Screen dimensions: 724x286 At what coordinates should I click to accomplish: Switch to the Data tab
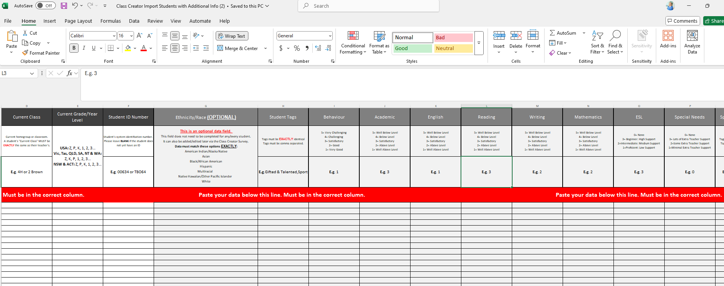(134, 21)
